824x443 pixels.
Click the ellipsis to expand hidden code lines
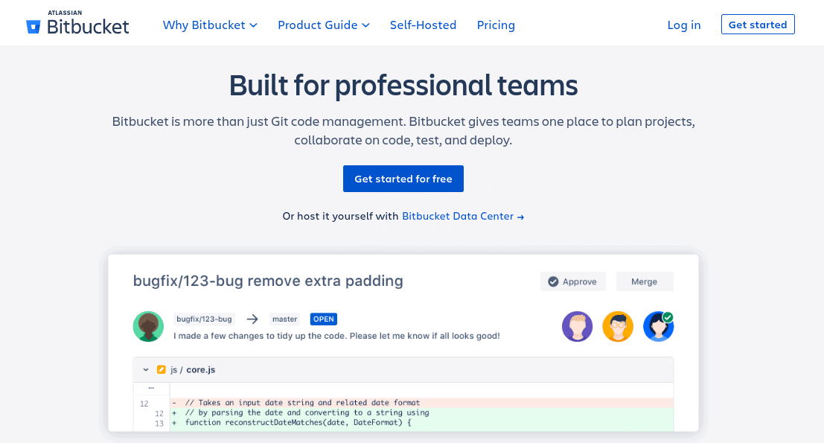pos(151,387)
